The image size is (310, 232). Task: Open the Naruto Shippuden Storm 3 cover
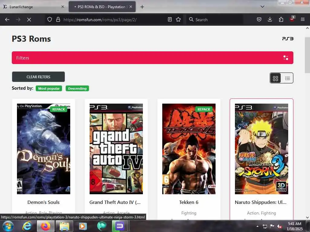[x=261, y=149]
